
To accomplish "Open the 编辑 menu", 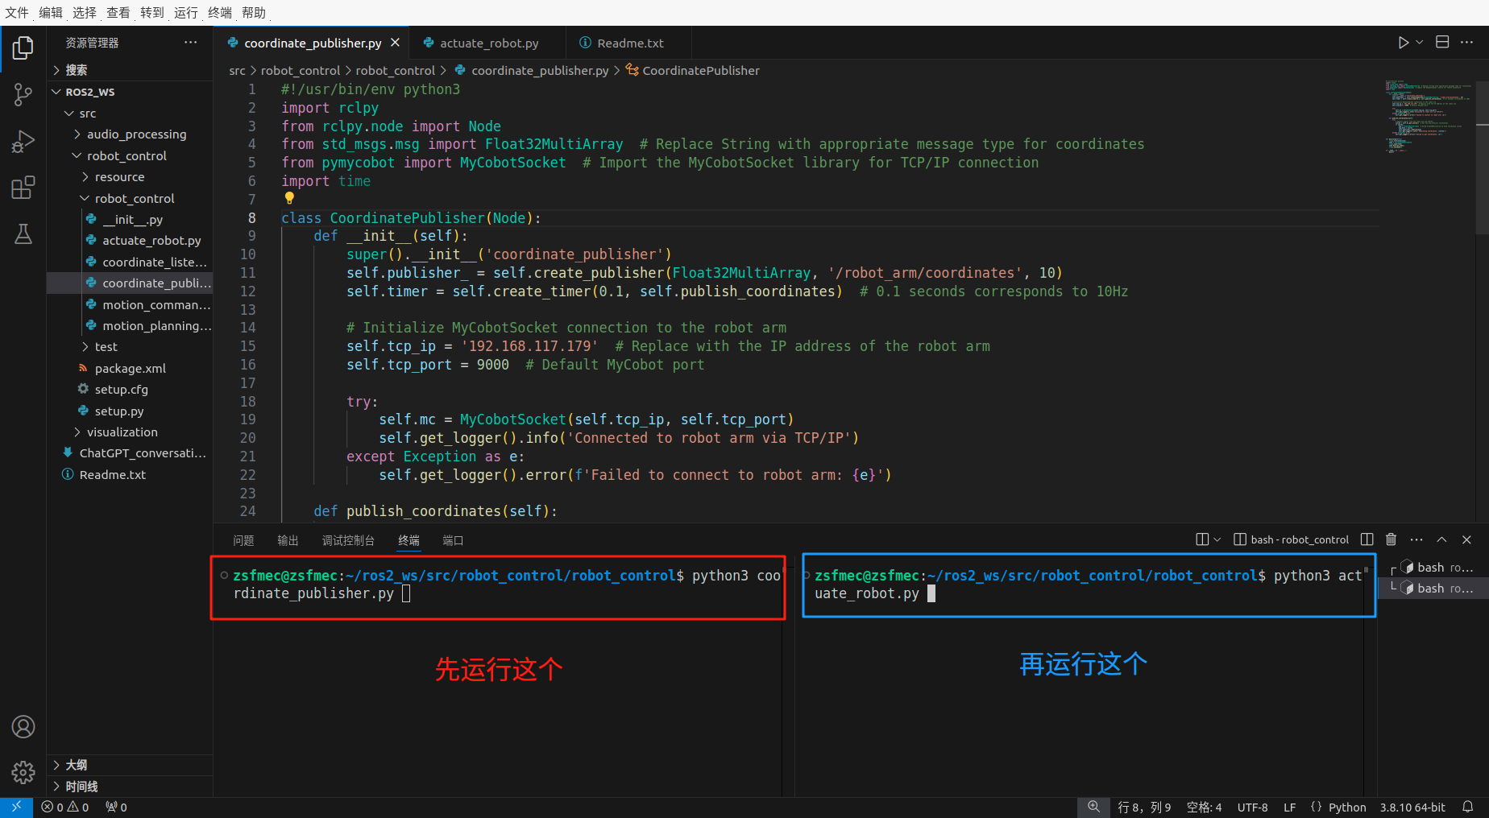I will [x=51, y=12].
